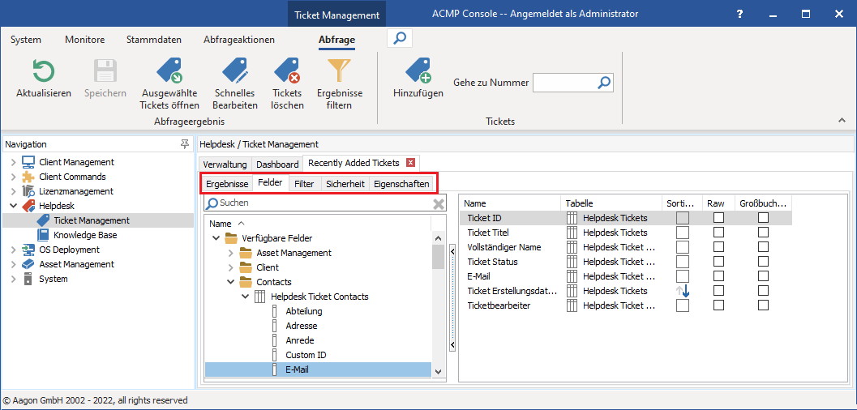The height and width of the screenshot is (410, 857).
Task: Switch to the Filter tab
Action: click(304, 184)
